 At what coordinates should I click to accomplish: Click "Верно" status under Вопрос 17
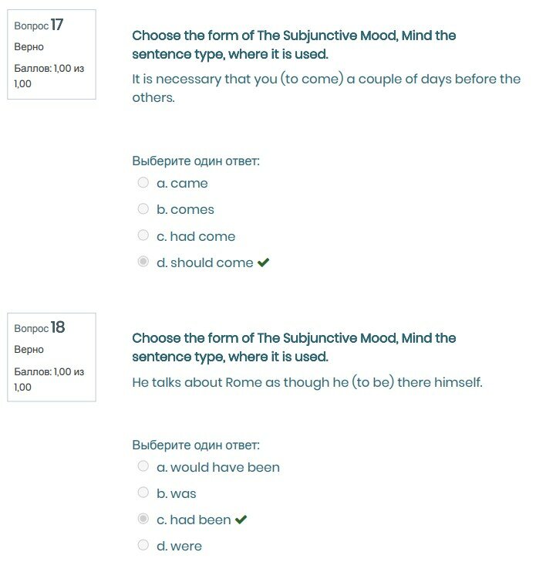(x=29, y=47)
